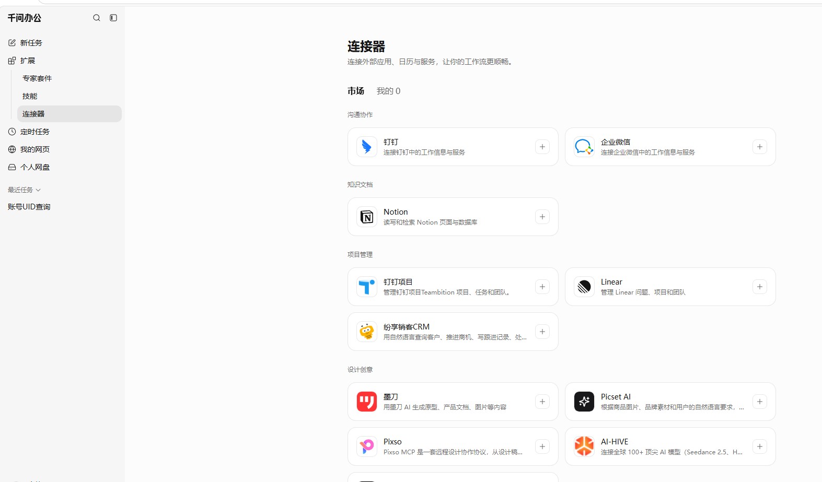Switch to the 市场 tab

click(x=356, y=91)
